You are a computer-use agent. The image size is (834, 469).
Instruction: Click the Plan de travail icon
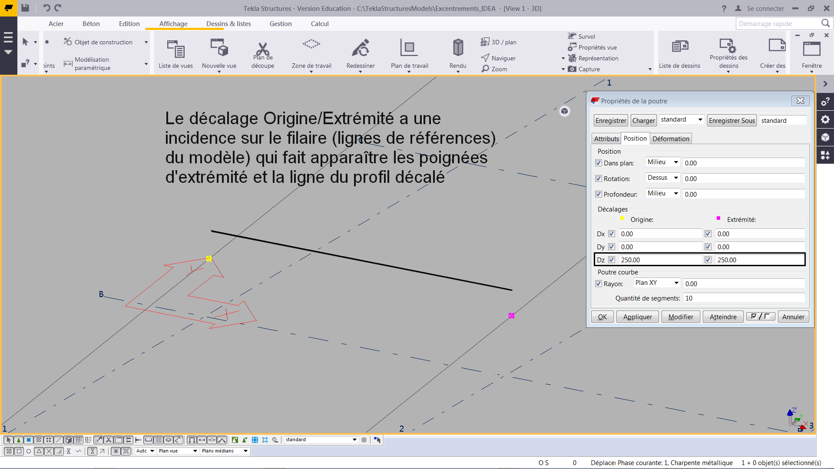(409, 47)
